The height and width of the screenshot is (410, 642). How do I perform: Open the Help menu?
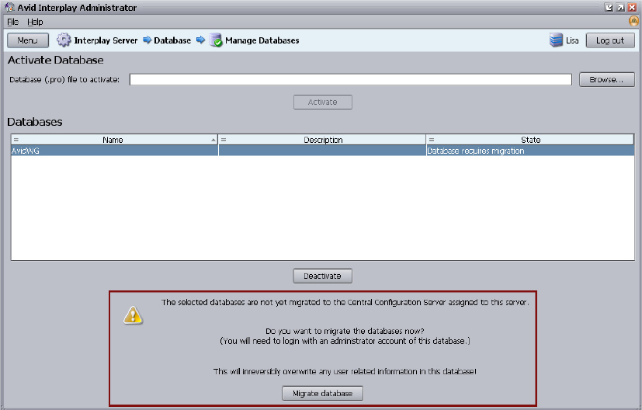pos(35,22)
